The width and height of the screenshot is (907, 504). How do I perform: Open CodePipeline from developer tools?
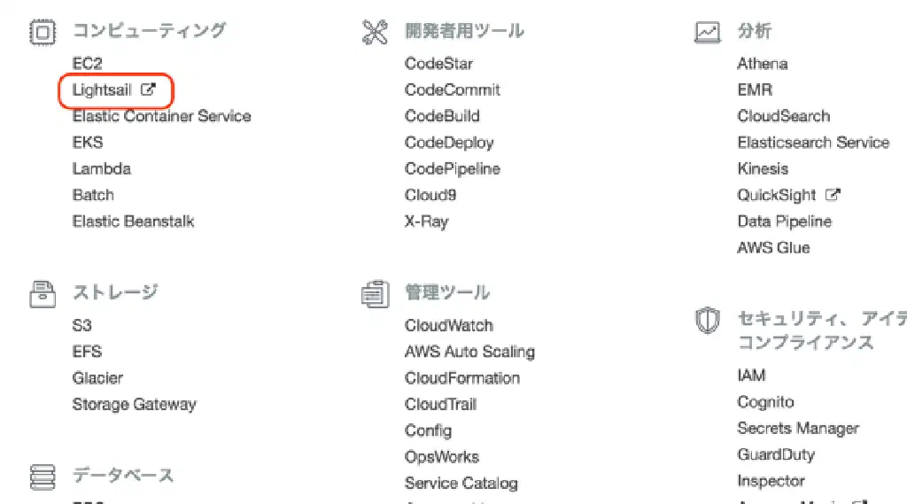pos(452,168)
